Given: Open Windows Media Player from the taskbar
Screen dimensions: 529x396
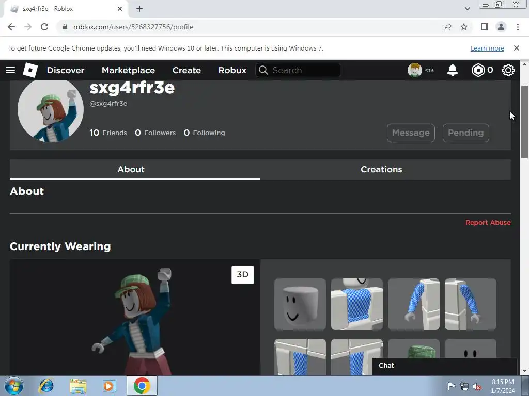Looking at the screenshot, I should click(109, 386).
